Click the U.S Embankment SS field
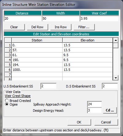 48,86
